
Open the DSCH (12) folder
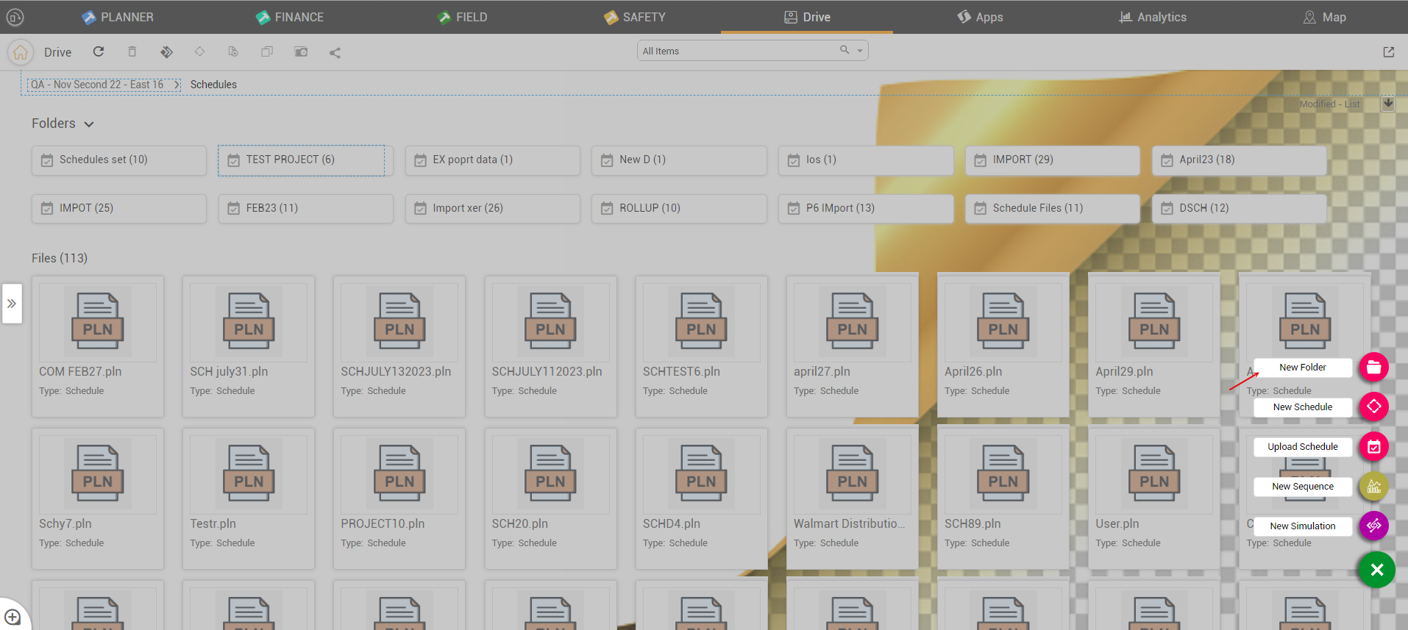[x=1240, y=209]
